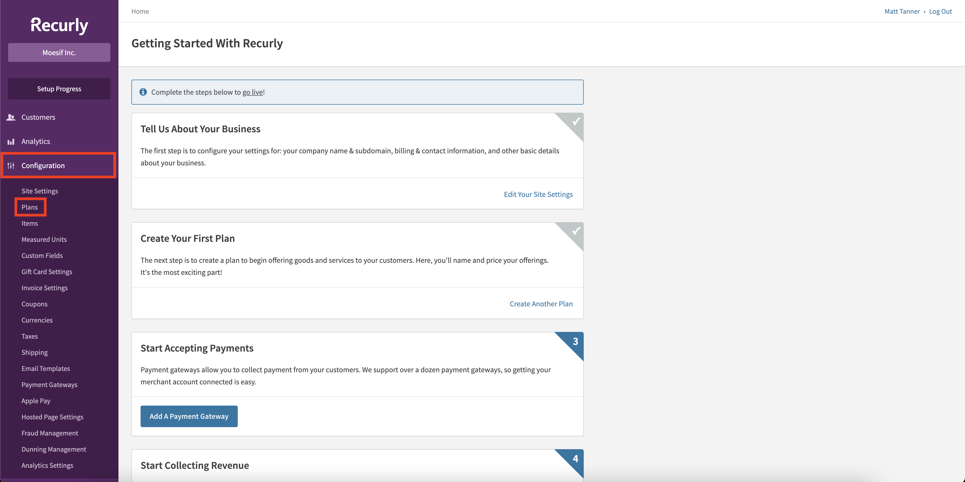965x482 pixels.
Task: Click the Recurly logo in the sidebar
Action: point(59,26)
